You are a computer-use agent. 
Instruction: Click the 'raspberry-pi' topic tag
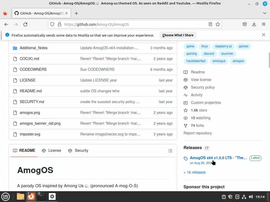point(223,46)
